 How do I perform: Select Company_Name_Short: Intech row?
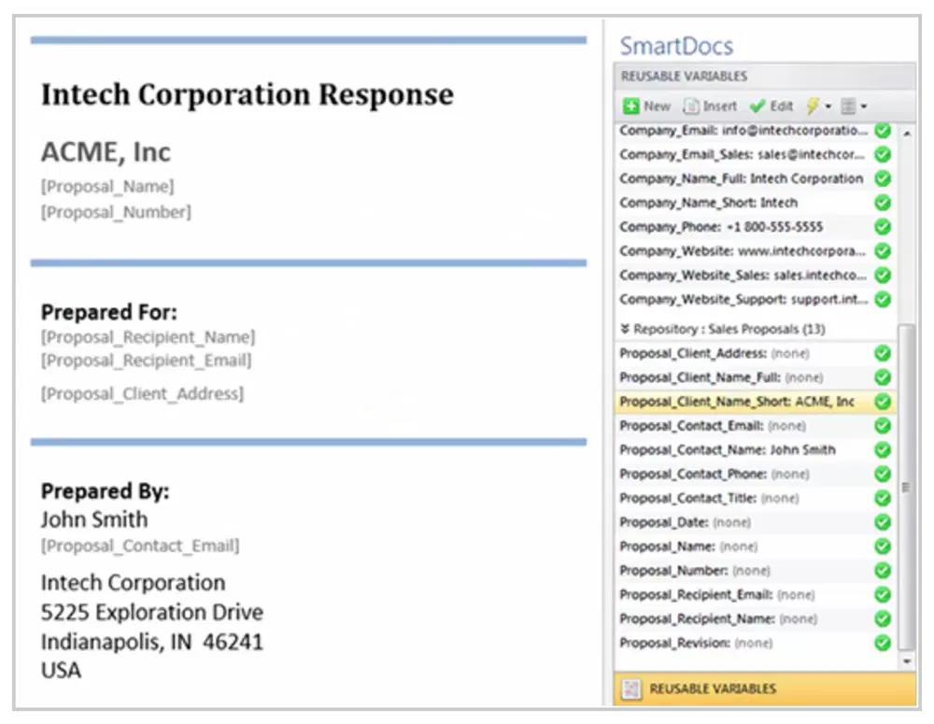click(755, 203)
